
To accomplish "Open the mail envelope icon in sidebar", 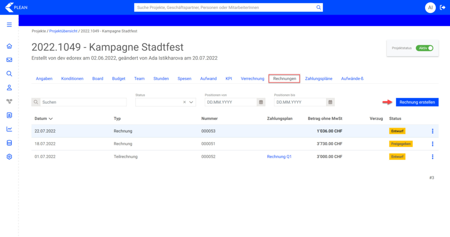I will [9, 60].
